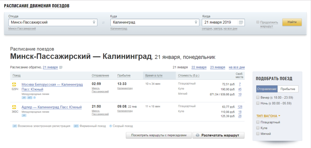311x148 pixels.
Task: Click Калининград suggestion under Куда
Action: click(x=119, y=29)
